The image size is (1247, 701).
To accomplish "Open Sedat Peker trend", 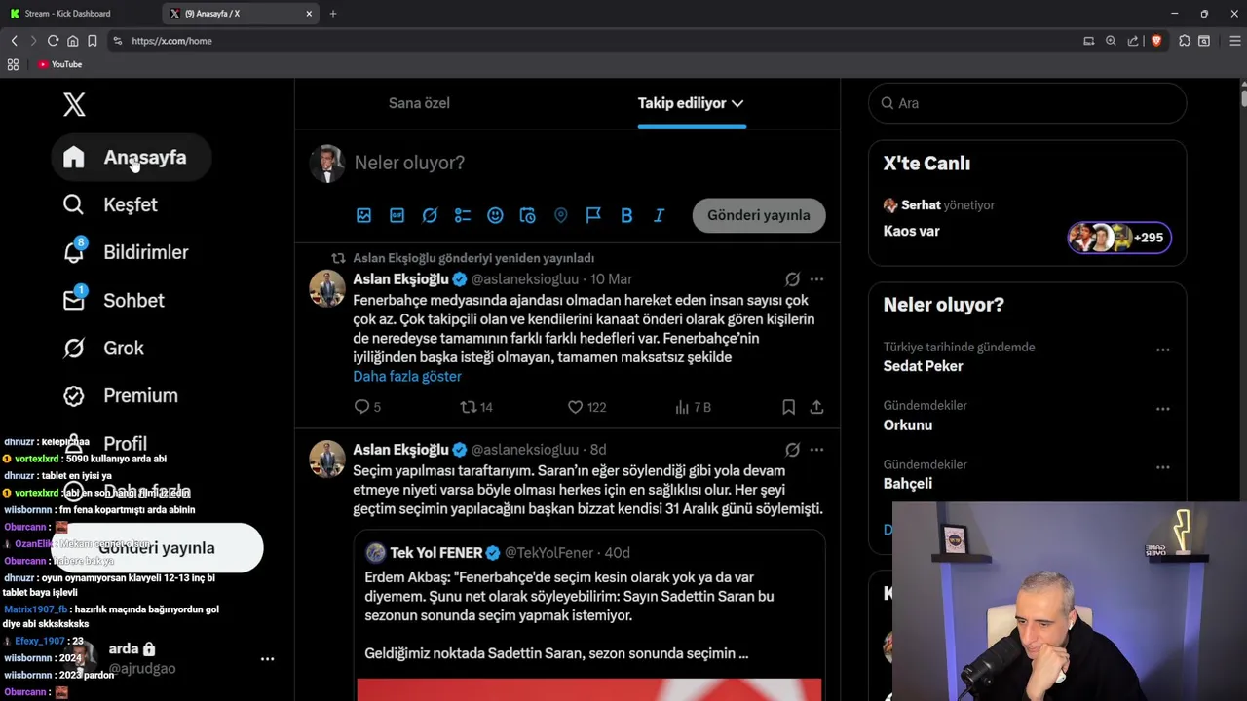I will tap(923, 366).
